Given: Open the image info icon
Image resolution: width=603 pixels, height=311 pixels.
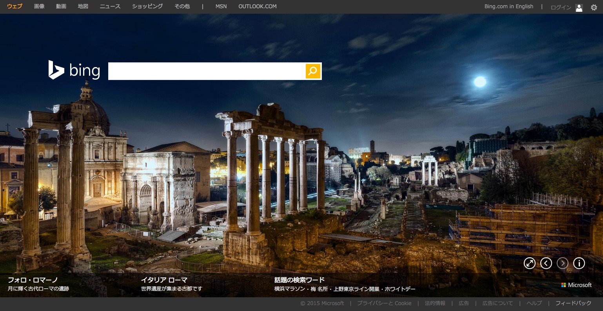Looking at the screenshot, I should coord(579,263).
